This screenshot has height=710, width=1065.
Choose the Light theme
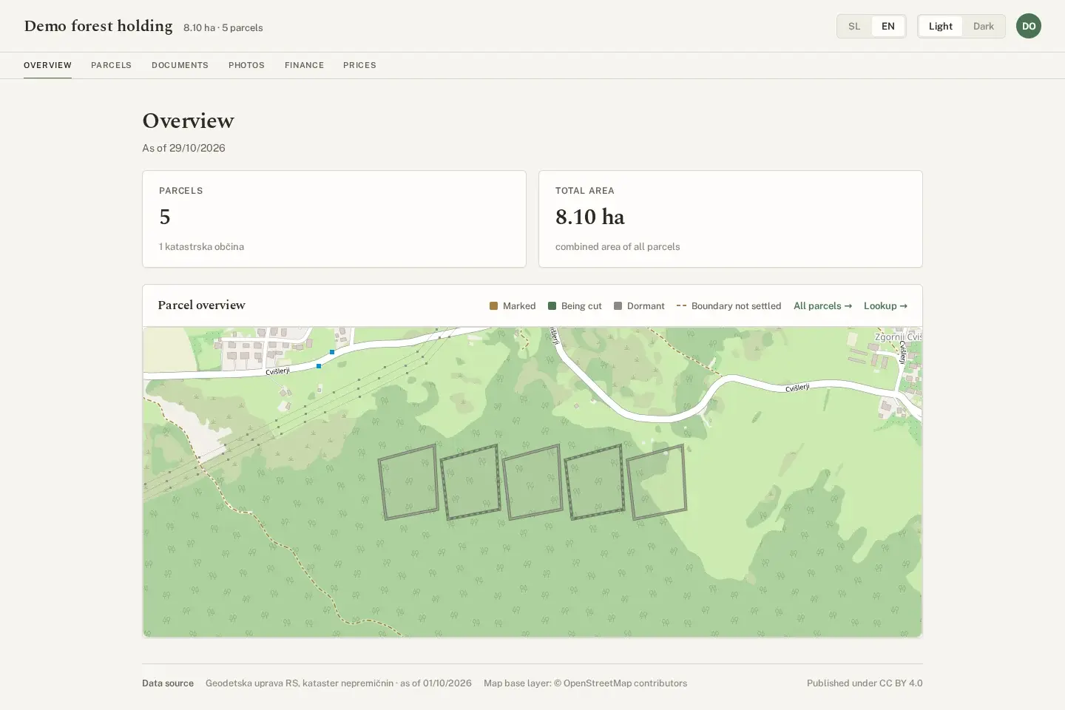(941, 26)
